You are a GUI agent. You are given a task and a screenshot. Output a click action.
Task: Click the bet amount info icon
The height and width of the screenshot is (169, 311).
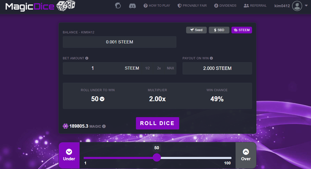pos(87,58)
